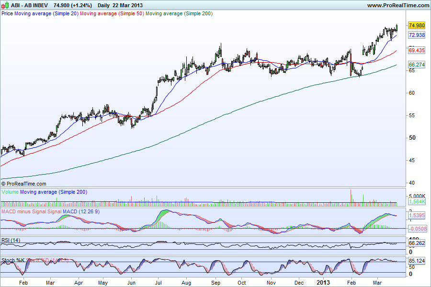Click the 55 price axis value
Image resolution: width=431 pixels, height=287 pixels.
tap(411, 115)
